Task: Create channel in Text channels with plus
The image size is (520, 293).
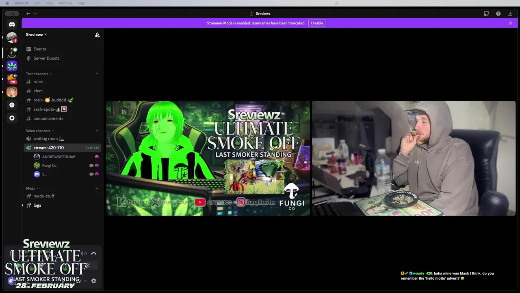Action: coord(97,74)
